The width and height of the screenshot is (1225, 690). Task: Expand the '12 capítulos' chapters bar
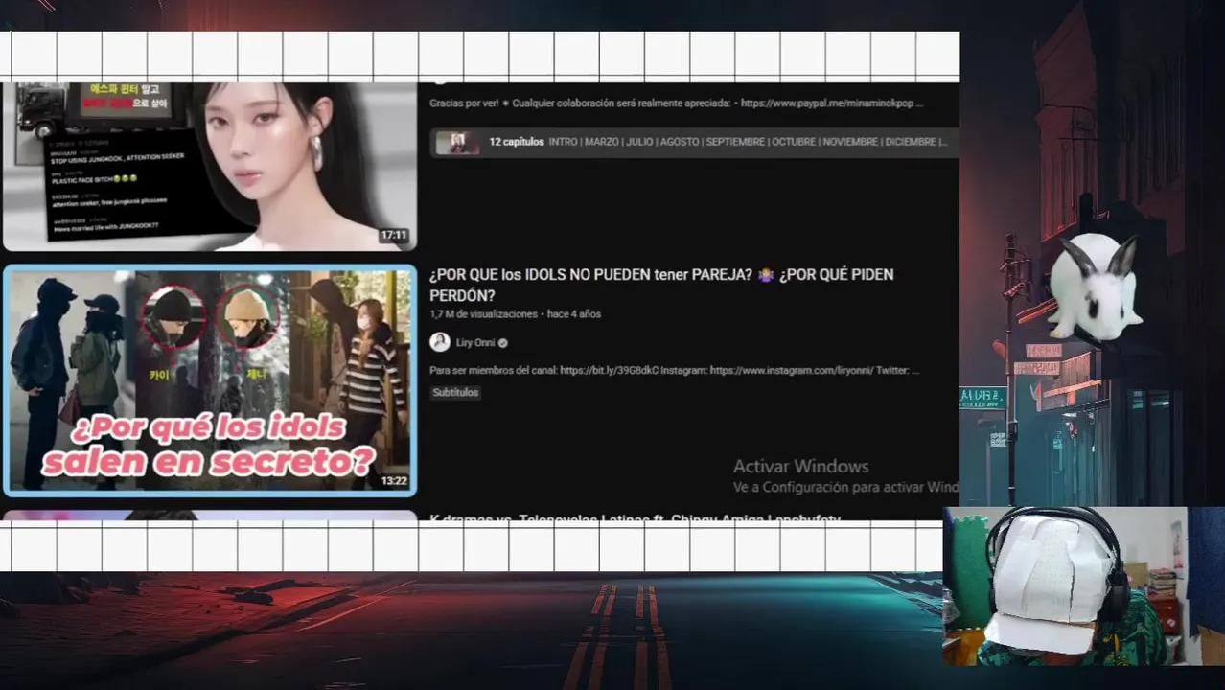(x=694, y=142)
